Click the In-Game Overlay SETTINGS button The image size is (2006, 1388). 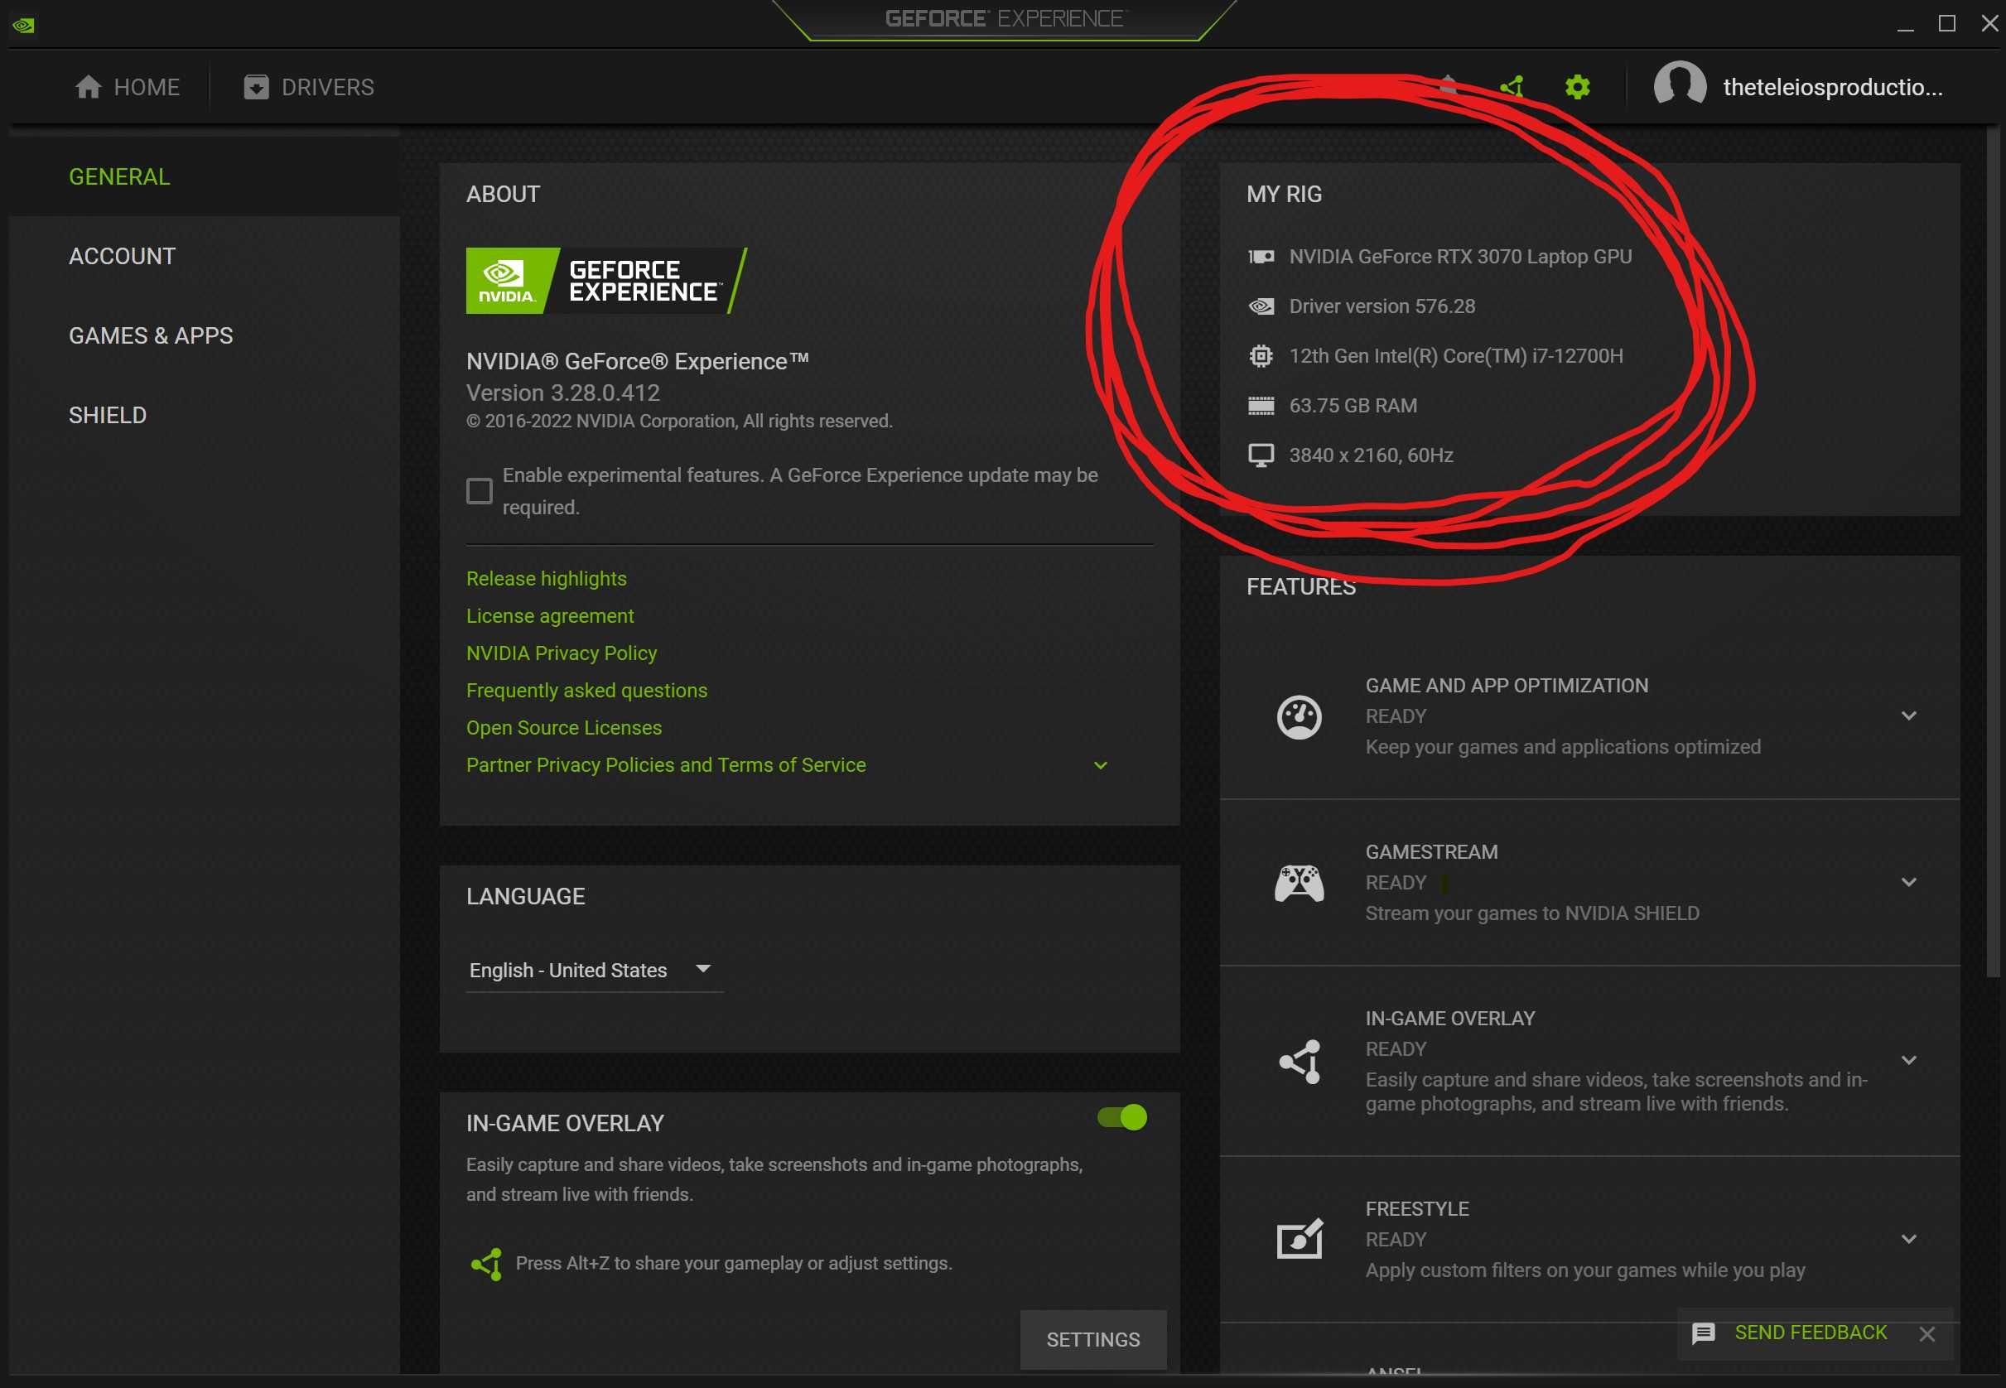[1093, 1340]
